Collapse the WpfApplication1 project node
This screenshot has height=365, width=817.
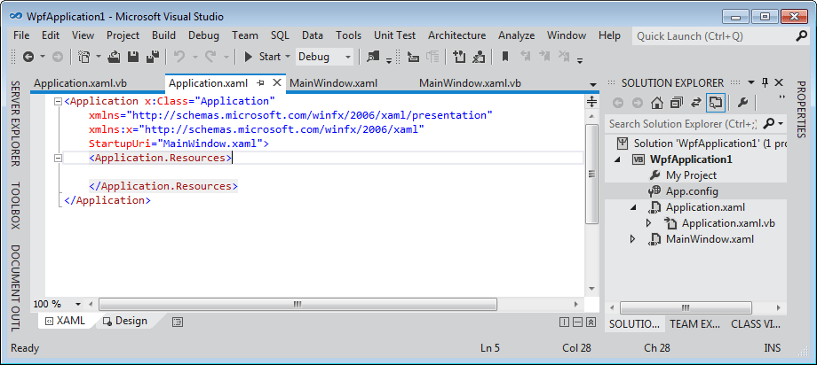[618, 159]
